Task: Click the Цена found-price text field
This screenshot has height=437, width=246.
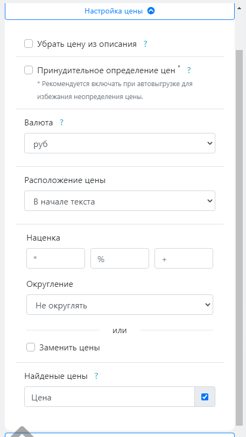Action: [x=109, y=397]
